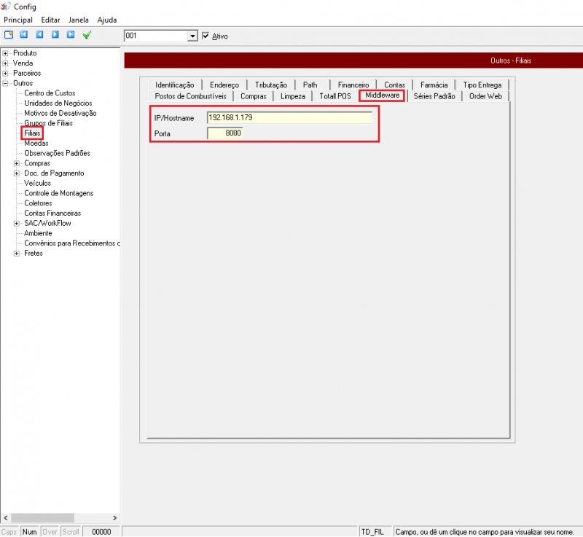The height and width of the screenshot is (537, 583).
Task: Expand the Produto tree node
Action: (x=6, y=53)
